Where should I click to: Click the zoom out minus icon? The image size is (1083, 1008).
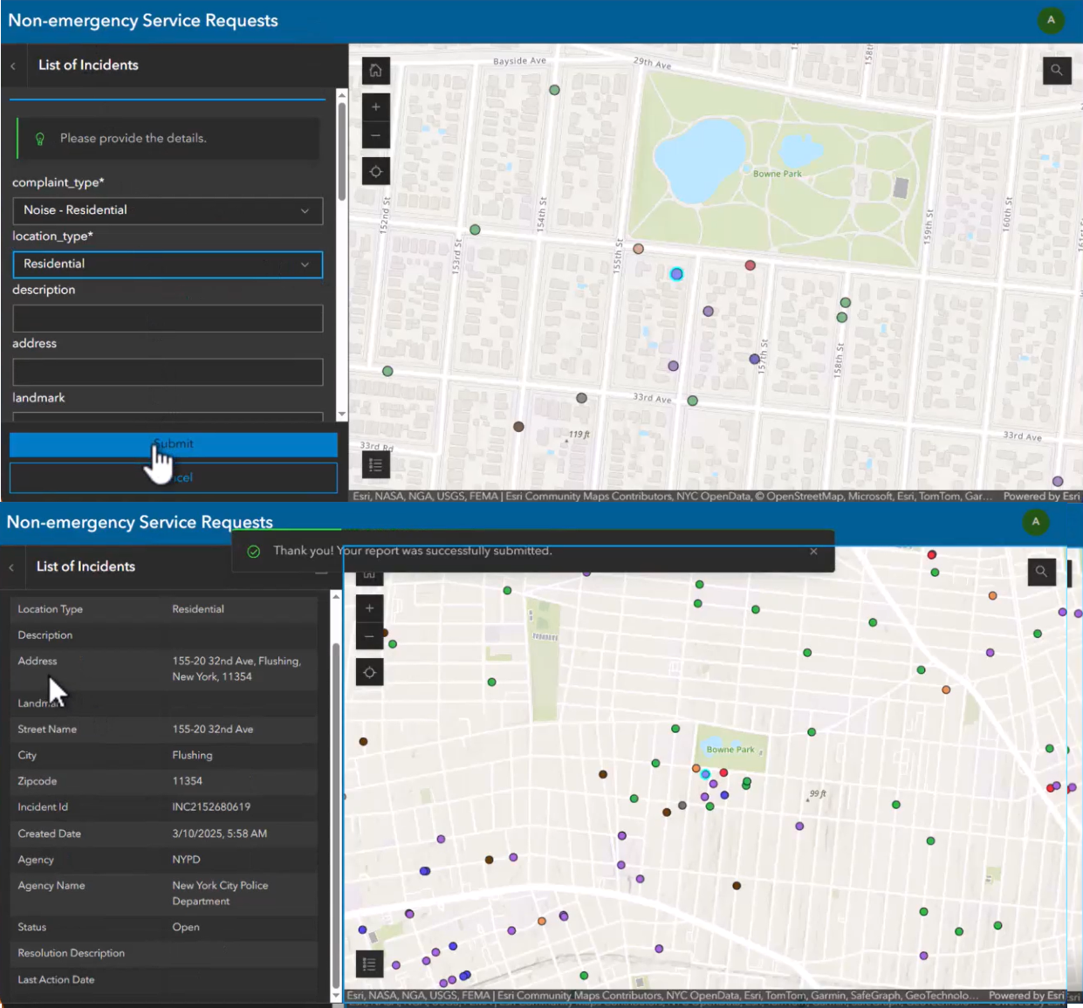click(375, 135)
